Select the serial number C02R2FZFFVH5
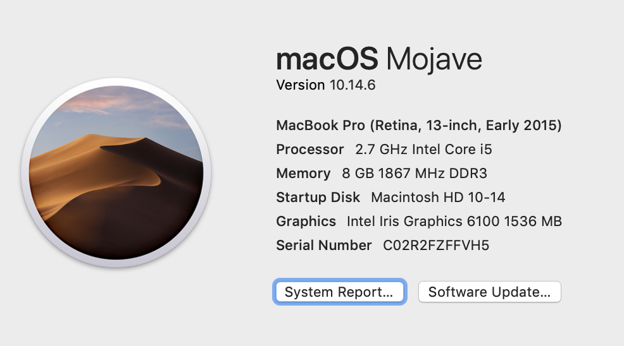 (x=436, y=245)
